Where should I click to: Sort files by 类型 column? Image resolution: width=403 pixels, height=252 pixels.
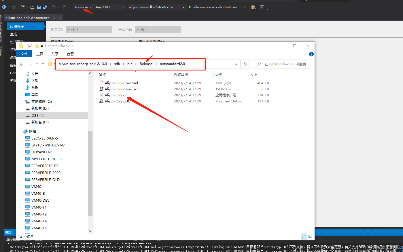pos(219,74)
